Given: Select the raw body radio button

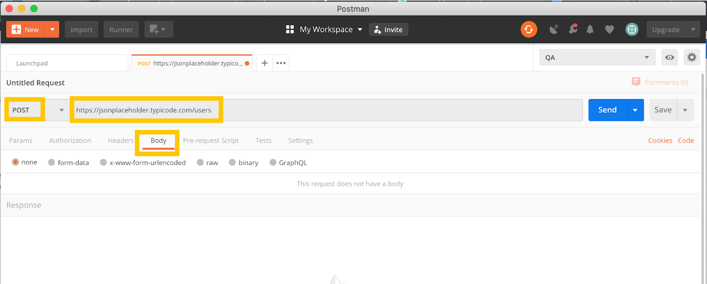Looking at the screenshot, I should pos(200,162).
